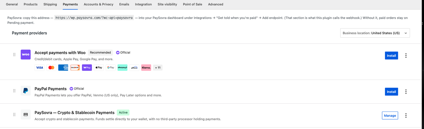Image resolution: width=424 pixels, height=129 pixels.
Task: Open the three-dot menu for PayPal Payments
Action: (406, 92)
